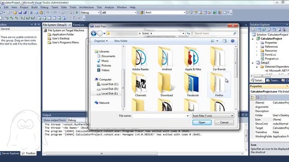Open the Analyze menu
The height and width of the screenshot is (162, 289).
click(109, 7)
